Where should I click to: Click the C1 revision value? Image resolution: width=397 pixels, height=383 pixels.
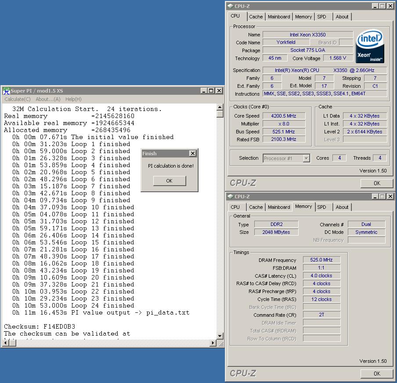pos(375,86)
